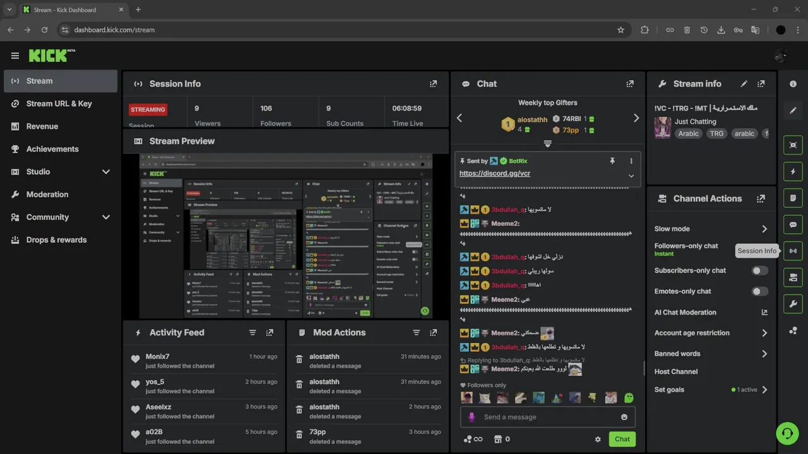This screenshot has width=808, height=454.
Task: Toggle the Session Info broadcast icon in sidebar
Action: 793,251
